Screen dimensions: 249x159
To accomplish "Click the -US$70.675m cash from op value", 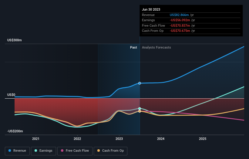I will point(180,31).
